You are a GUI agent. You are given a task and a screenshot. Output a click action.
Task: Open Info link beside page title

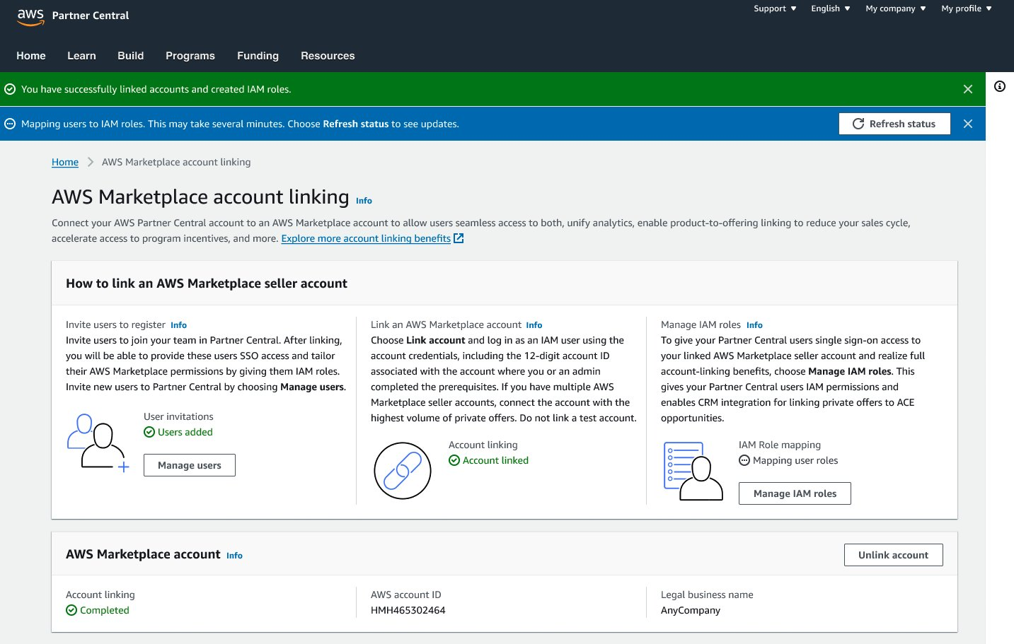[364, 201]
